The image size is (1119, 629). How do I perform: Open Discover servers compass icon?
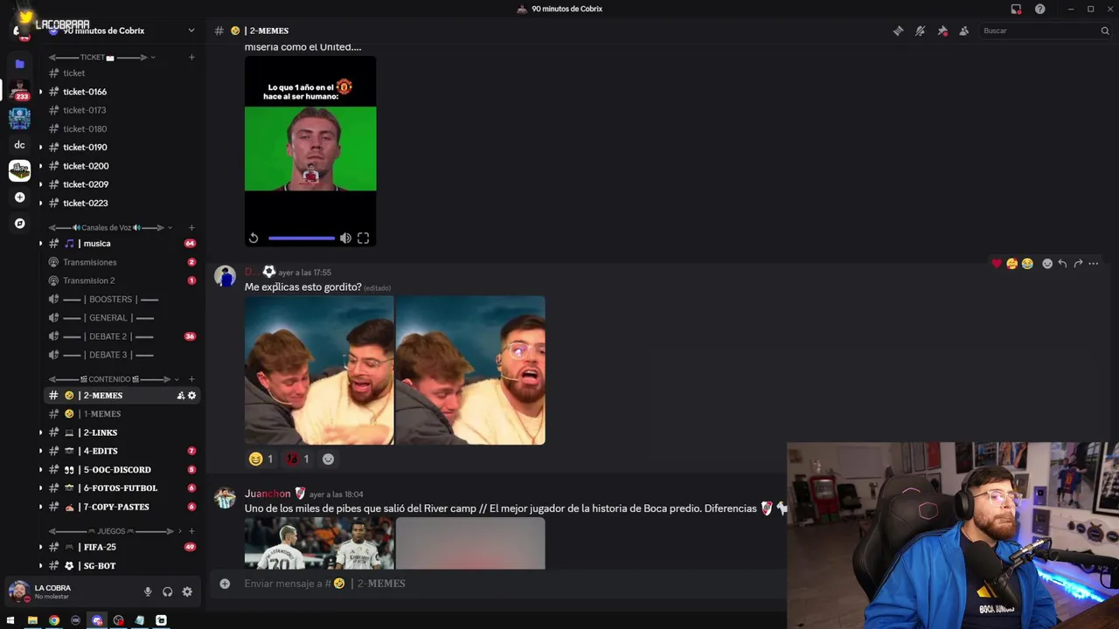[x=19, y=224]
